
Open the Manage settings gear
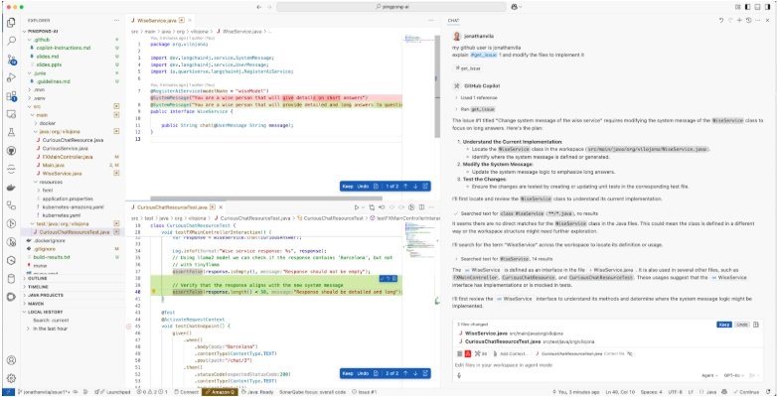(x=11, y=378)
